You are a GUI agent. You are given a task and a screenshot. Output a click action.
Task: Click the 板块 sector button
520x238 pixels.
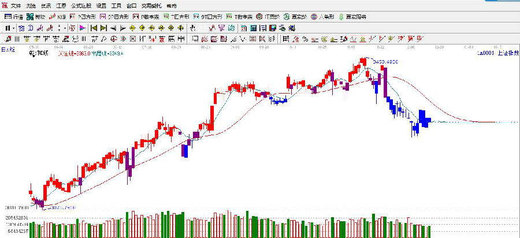[x=36, y=17]
